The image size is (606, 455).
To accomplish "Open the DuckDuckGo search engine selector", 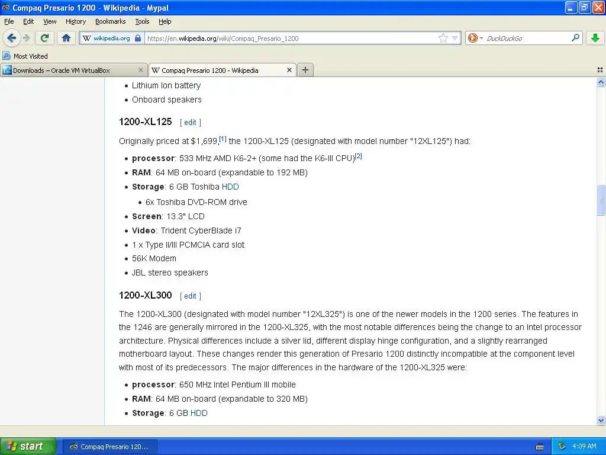I will coord(475,39).
